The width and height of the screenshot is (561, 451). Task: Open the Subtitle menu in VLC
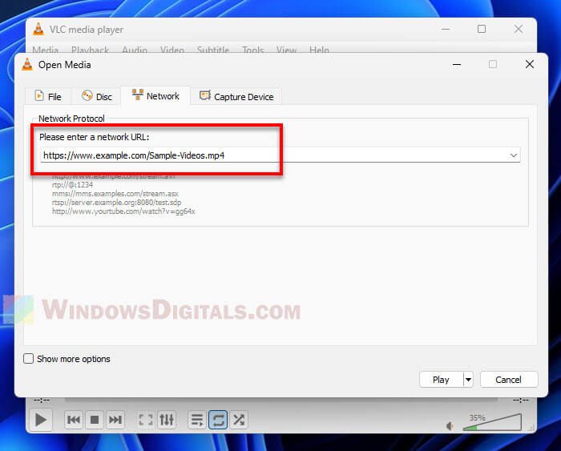coord(213,50)
